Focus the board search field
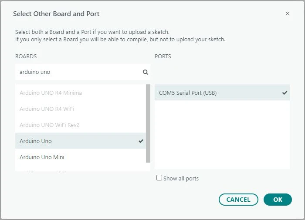305x220 pixels. click(x=78, y=72)
